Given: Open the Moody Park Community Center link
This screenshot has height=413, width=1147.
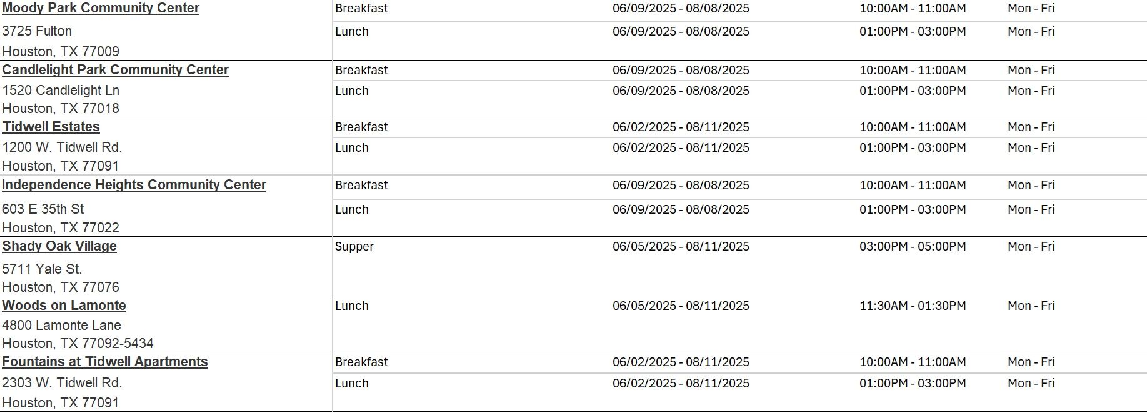Looking at the screenshot, I should click(101, 8).
